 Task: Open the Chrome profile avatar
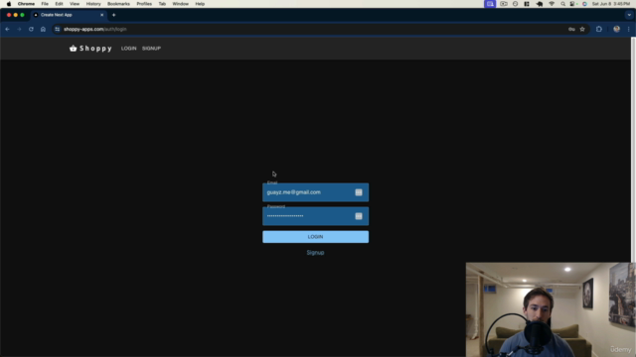[x=616, y=29]
